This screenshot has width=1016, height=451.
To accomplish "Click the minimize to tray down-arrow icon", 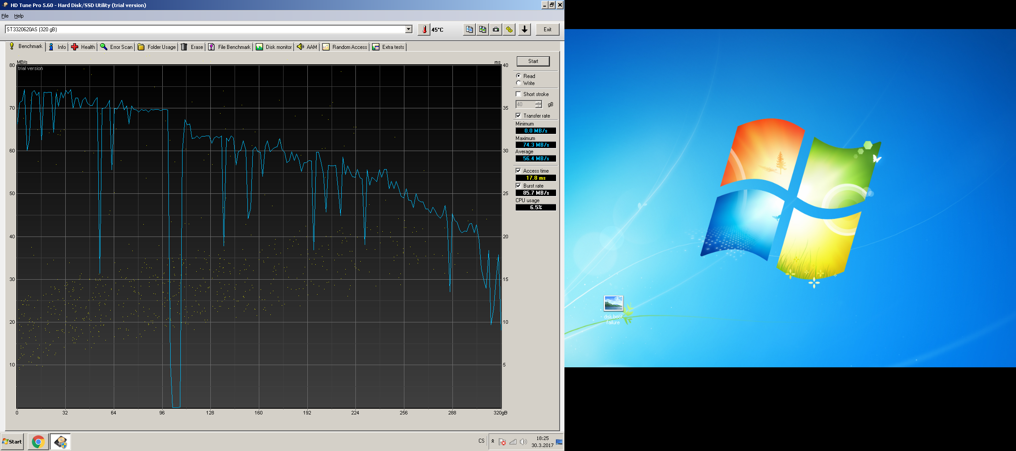I will click(524, 30).
